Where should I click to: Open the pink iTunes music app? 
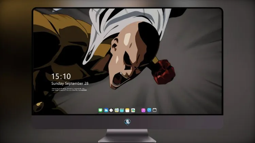click(x=143, y=110)
